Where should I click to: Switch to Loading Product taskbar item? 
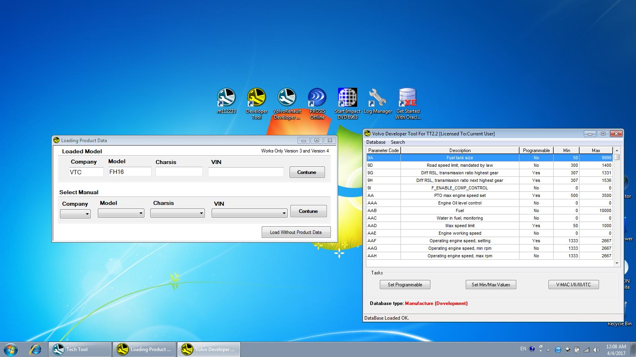[144, 349]
